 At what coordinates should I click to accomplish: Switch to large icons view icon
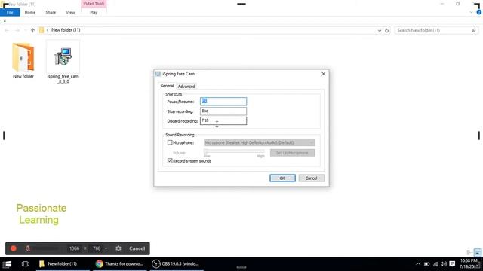[478, 253]
